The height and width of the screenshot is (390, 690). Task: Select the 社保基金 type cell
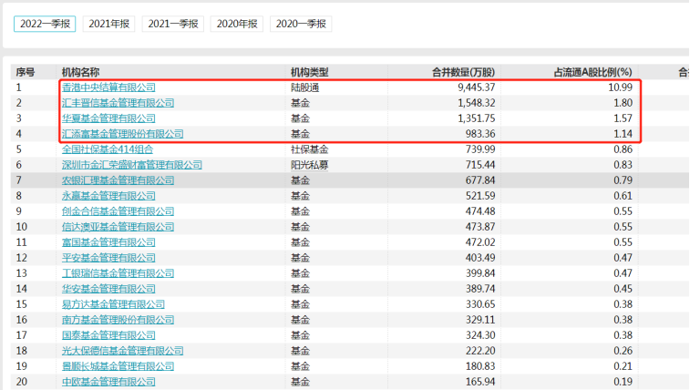310,149
